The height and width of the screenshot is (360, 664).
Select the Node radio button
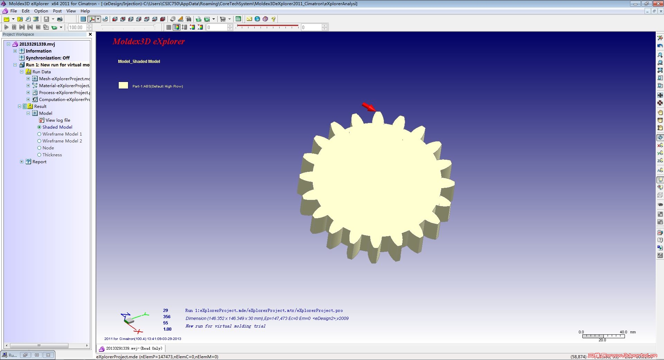(39, 148)
